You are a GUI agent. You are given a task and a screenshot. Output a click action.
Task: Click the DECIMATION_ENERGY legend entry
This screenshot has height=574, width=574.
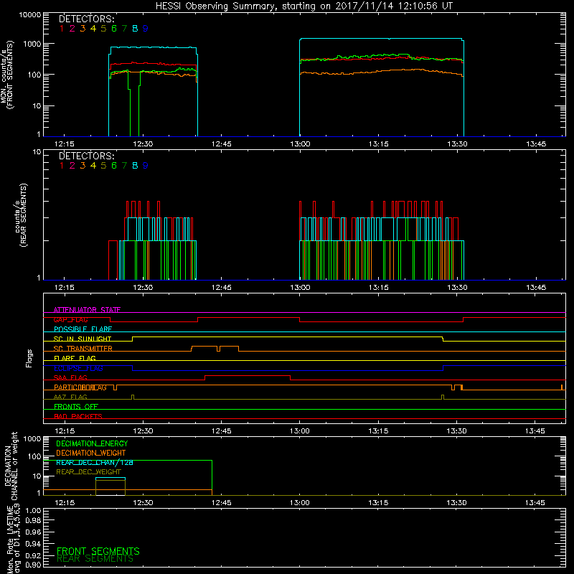coord(92,443)
